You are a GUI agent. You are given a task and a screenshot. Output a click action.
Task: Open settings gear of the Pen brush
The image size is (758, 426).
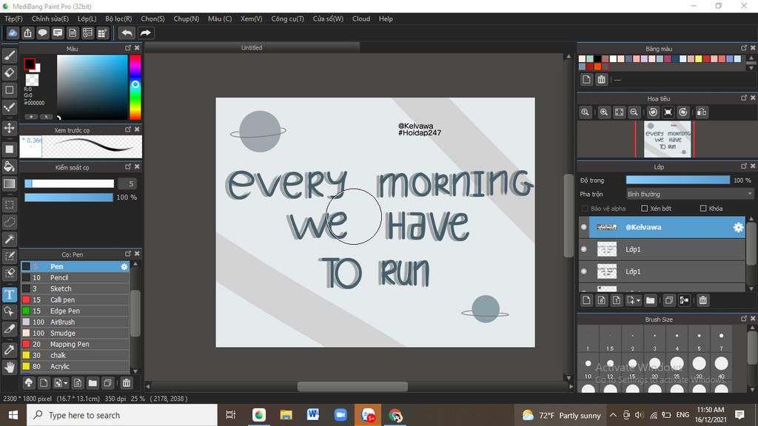pyautogui.click(x=124, y=266)
